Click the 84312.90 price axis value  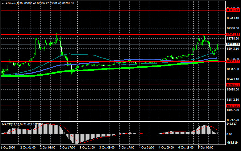(x=233, y=69)
